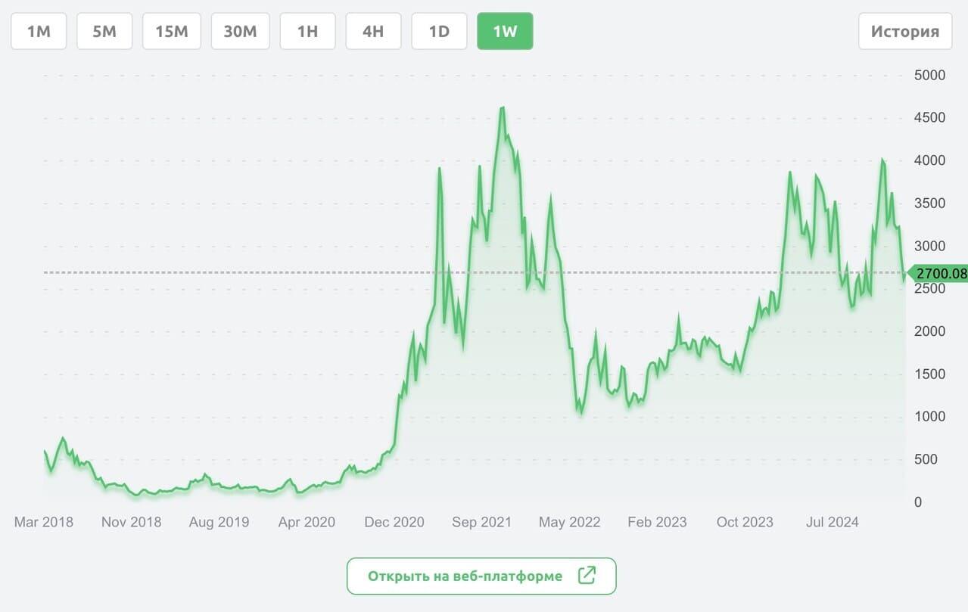968x612 pixels.
Task: Click the Mar 2018 date label
Action: [x=44, y=522]
